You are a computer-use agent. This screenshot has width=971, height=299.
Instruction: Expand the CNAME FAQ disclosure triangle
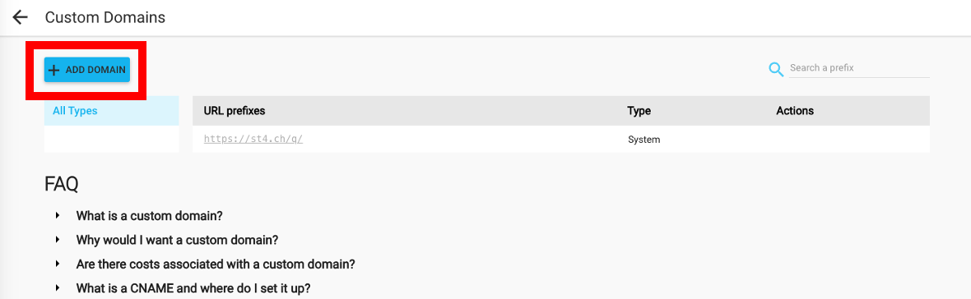tap(57, 287)
